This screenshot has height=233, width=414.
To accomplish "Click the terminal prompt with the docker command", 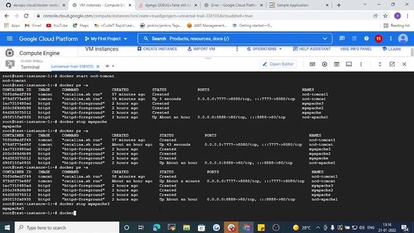I will (x=39, y=213).
